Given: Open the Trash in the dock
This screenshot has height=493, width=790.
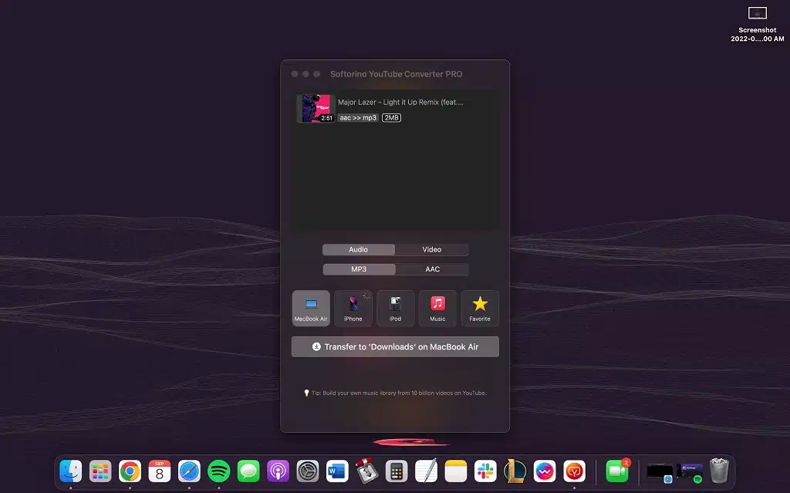Looking at the screenshot, I should point(719,471).
